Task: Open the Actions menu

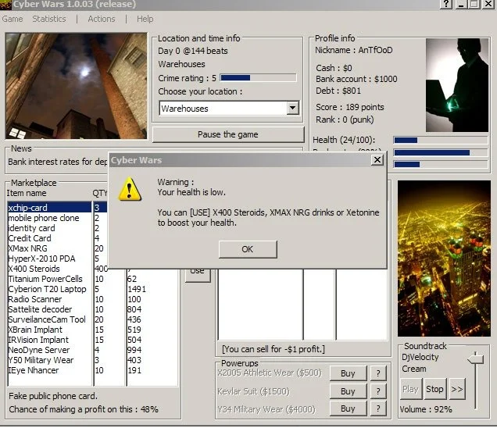Action: [x=102, y=19]
